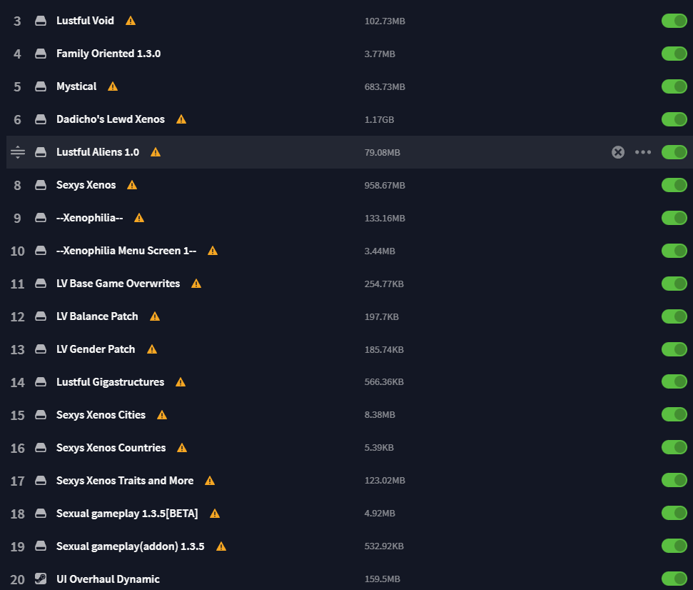Click warning icon beside Dadicho's Lewd Xenos
Image resolution: width=693 pixels, height=590 pixels.
tap(181, 119)
